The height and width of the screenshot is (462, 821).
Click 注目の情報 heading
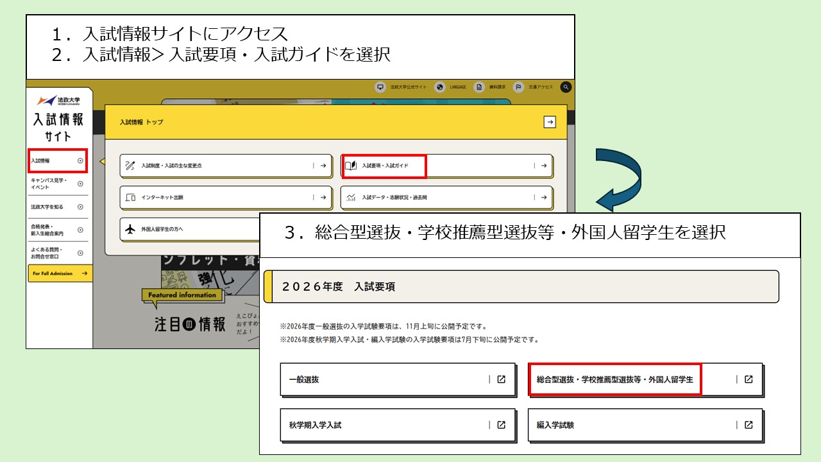click(x=190, y=324)
